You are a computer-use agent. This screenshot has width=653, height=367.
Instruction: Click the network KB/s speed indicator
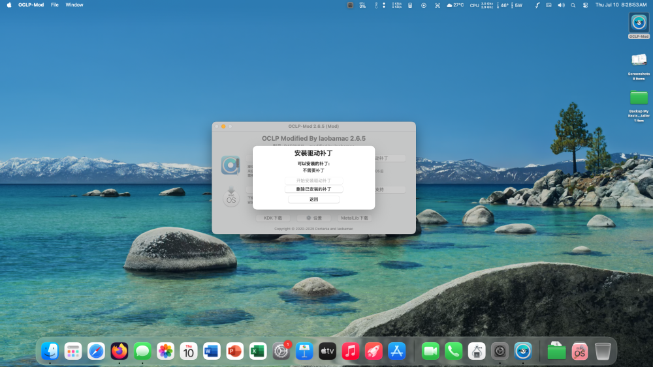(397, 5)
